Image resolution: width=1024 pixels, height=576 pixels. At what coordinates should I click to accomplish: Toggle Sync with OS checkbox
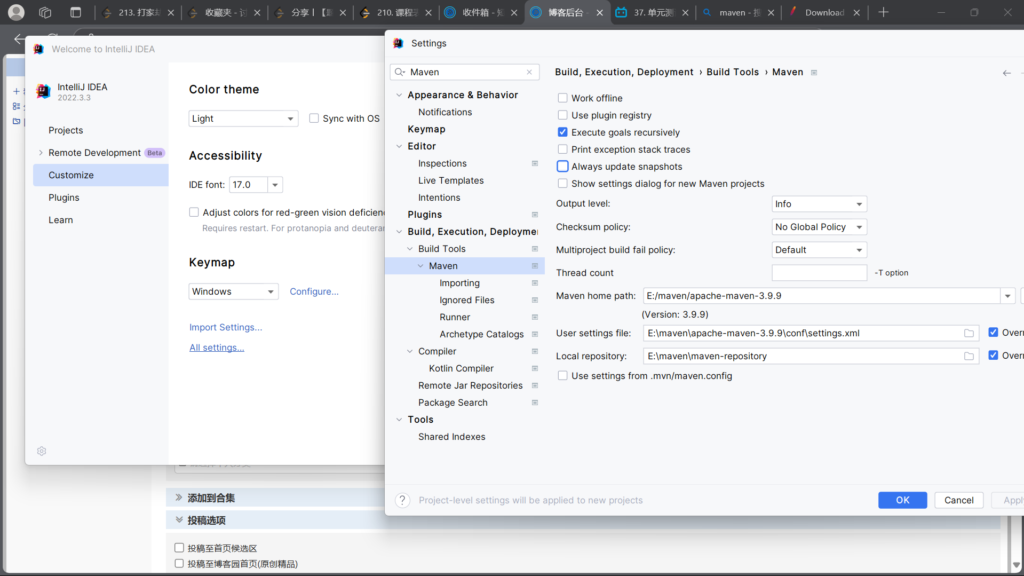pos(314,118)
